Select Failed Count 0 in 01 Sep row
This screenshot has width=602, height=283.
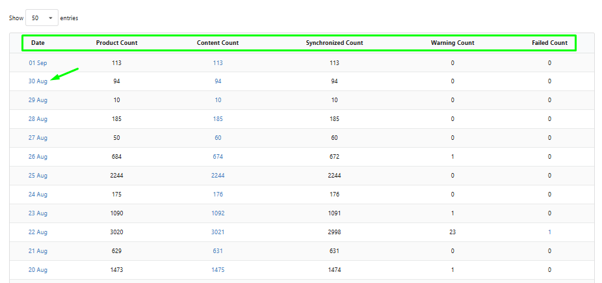(550, 63)
